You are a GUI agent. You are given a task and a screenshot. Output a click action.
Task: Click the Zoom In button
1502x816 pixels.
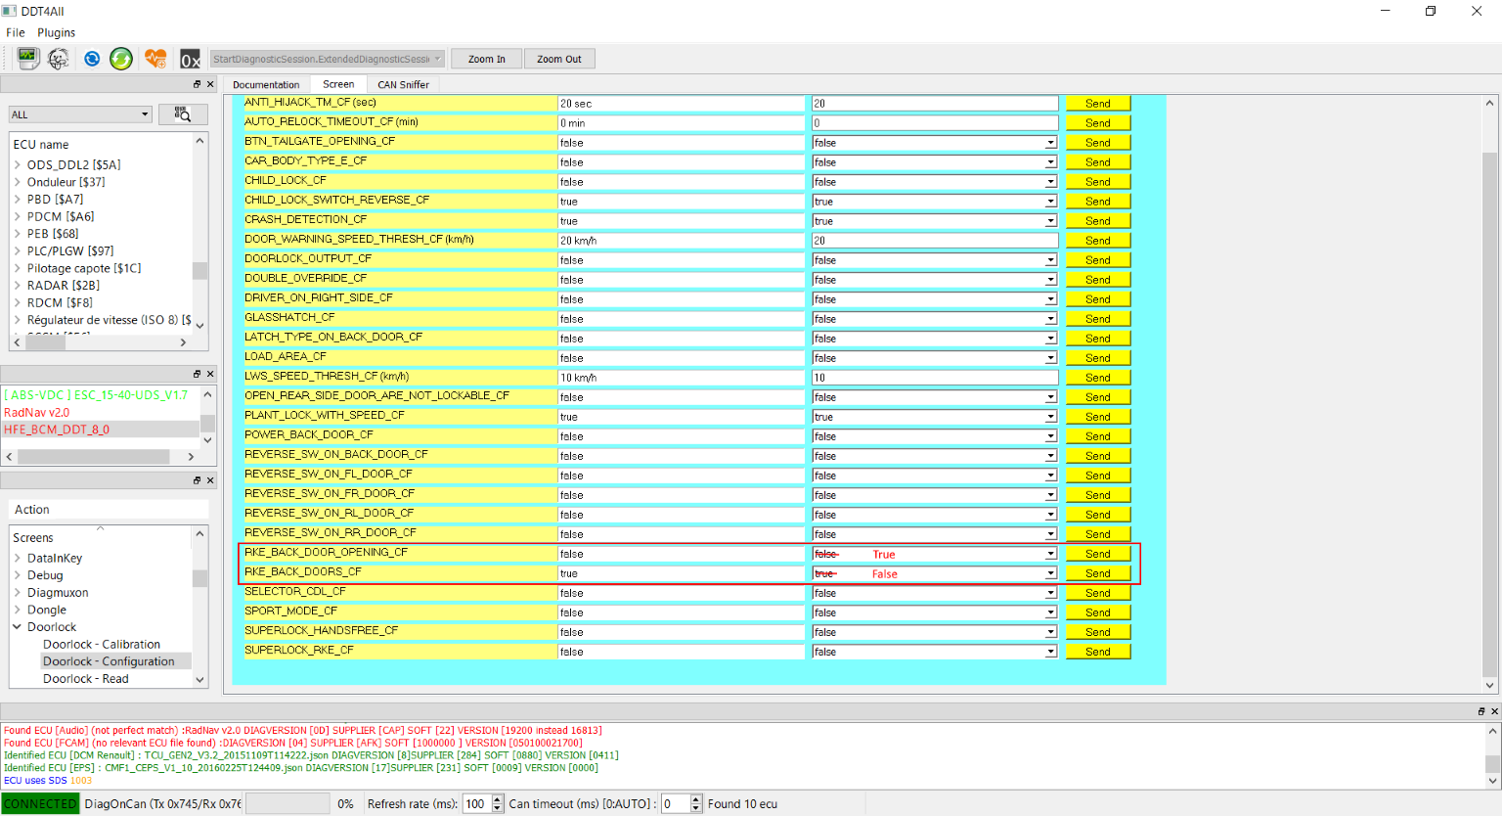point(487,59)
